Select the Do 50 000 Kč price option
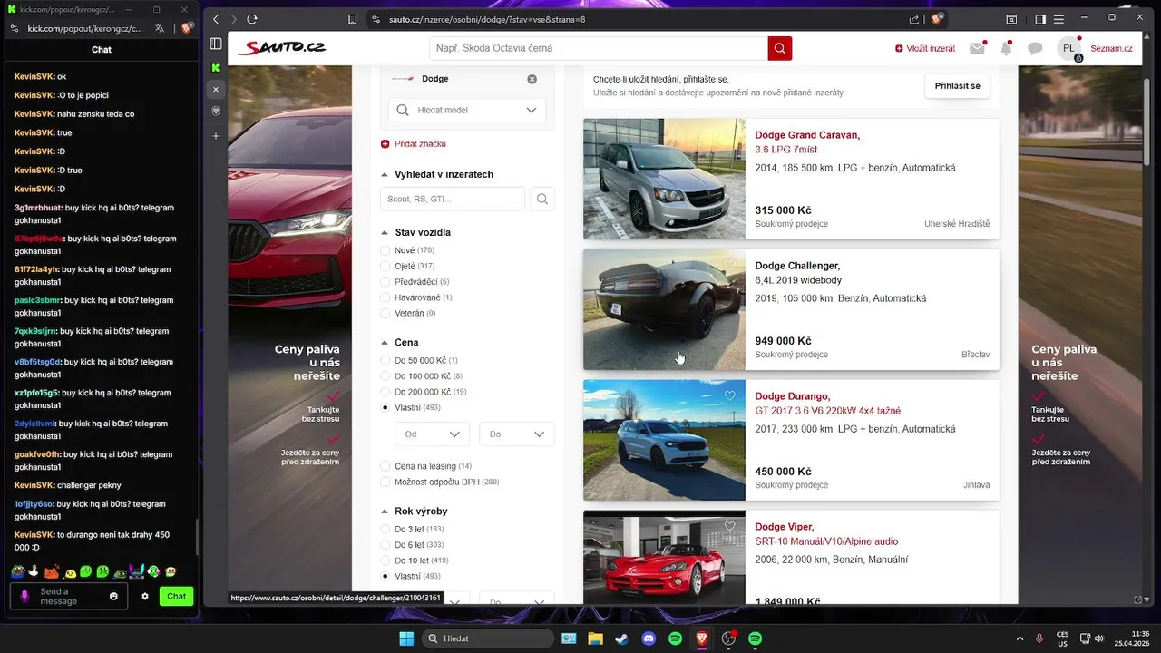1161x653 pixels. click(x=385, y=360)
